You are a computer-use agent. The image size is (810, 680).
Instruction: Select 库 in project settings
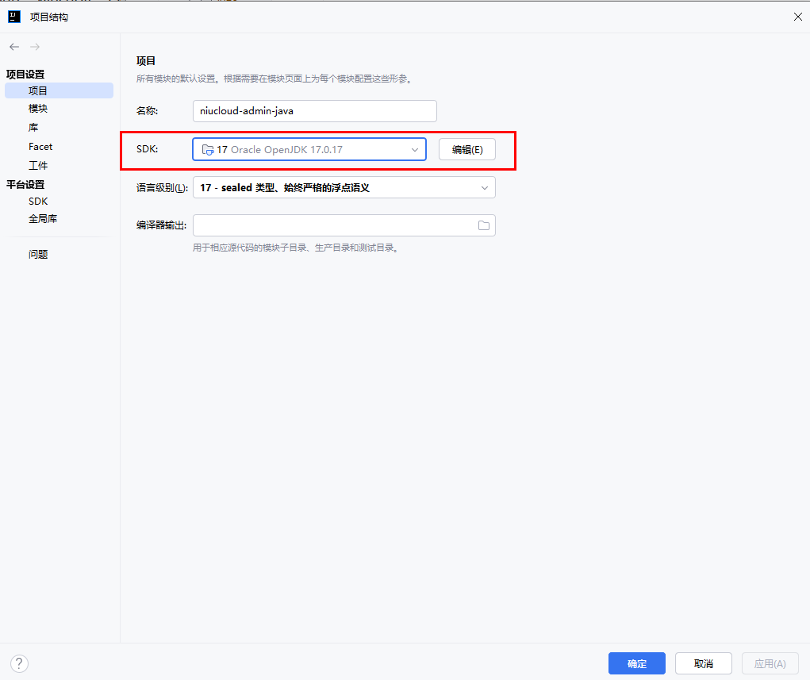tap(33, 128)
